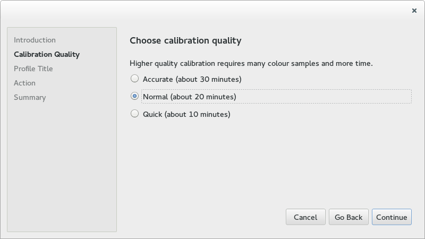Switch to the Summary sidebar step
This screenshot has height=239, width=425.
[30, 97]
